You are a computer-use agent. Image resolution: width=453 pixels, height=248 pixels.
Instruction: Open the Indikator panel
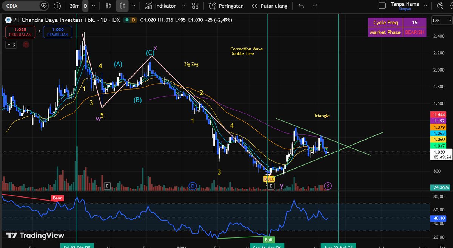160,6
